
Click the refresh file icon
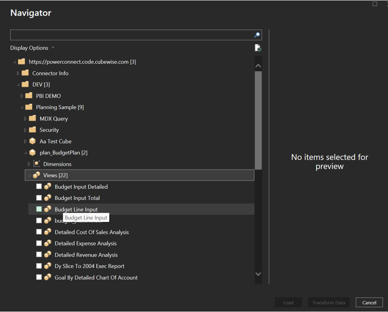(258, 48)
